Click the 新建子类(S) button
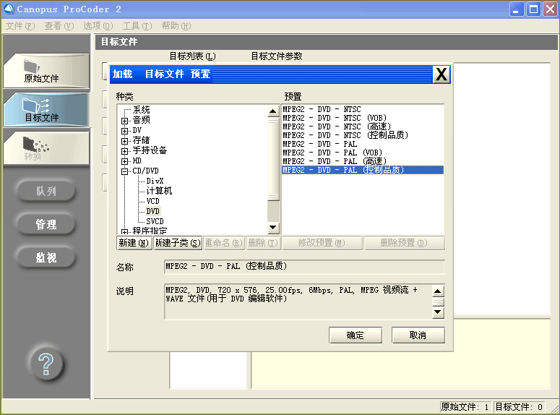560x415 pixels. coord(178,243)
